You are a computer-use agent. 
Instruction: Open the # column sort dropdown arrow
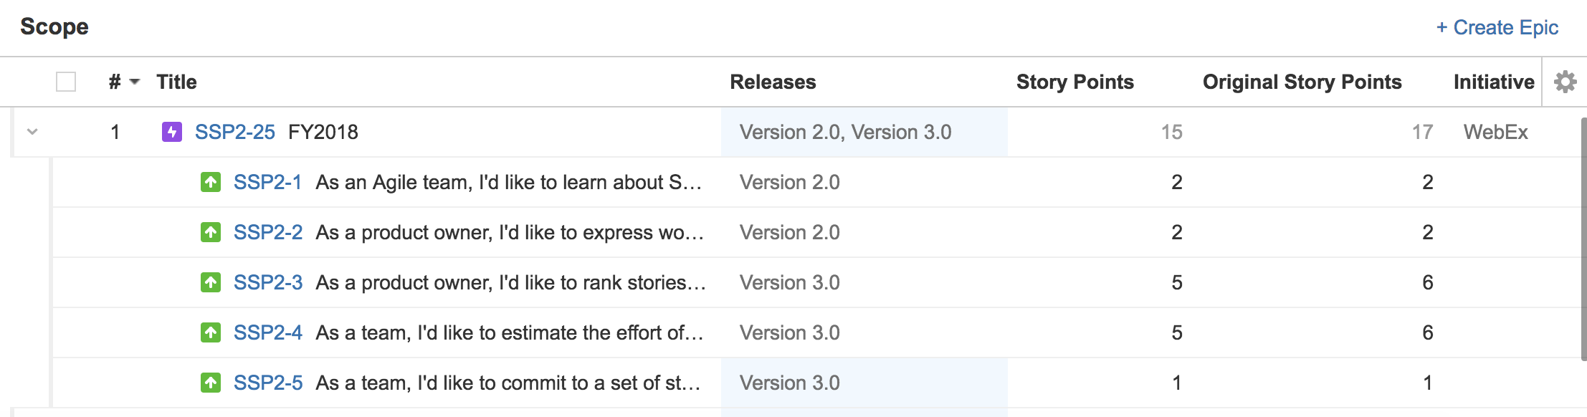(134, 82)
